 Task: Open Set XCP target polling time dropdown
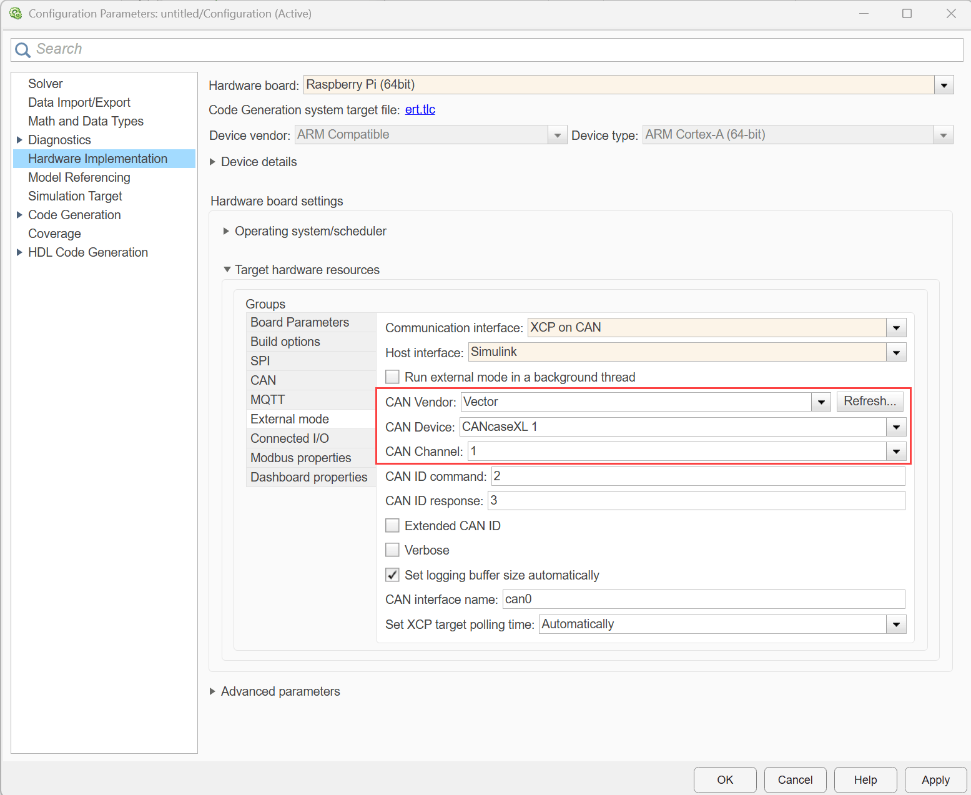(x=896, y=624)
